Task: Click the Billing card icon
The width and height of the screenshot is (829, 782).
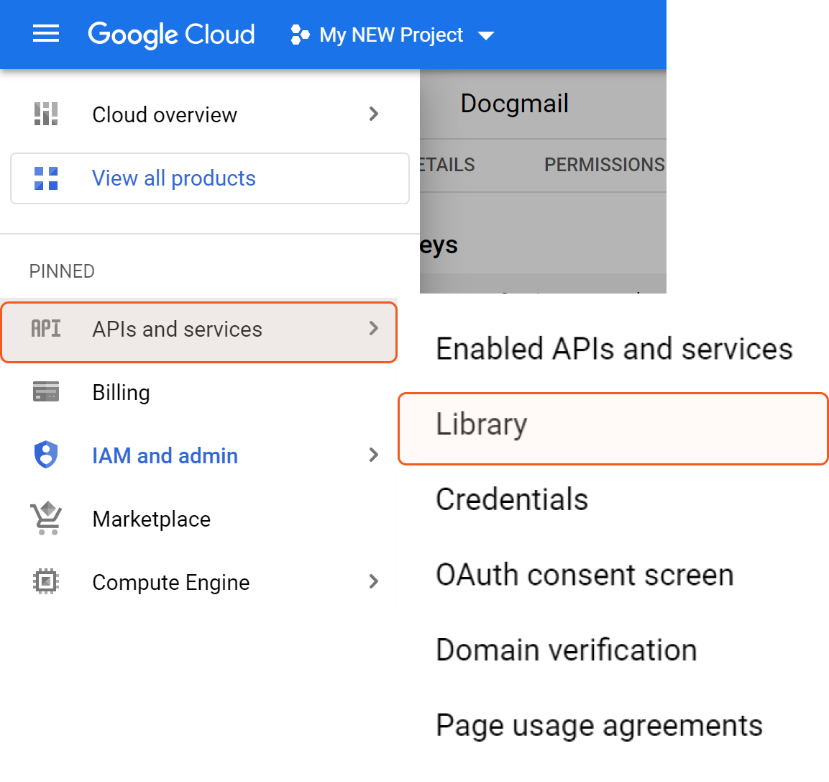Action: tap(46, 392)
